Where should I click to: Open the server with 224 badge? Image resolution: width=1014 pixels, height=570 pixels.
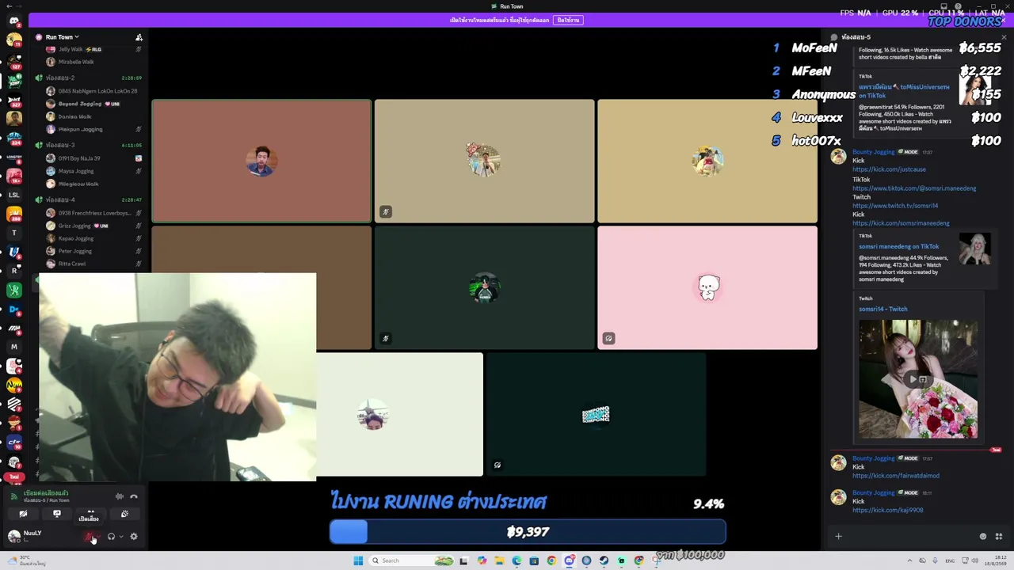click(x=14, y=138)
